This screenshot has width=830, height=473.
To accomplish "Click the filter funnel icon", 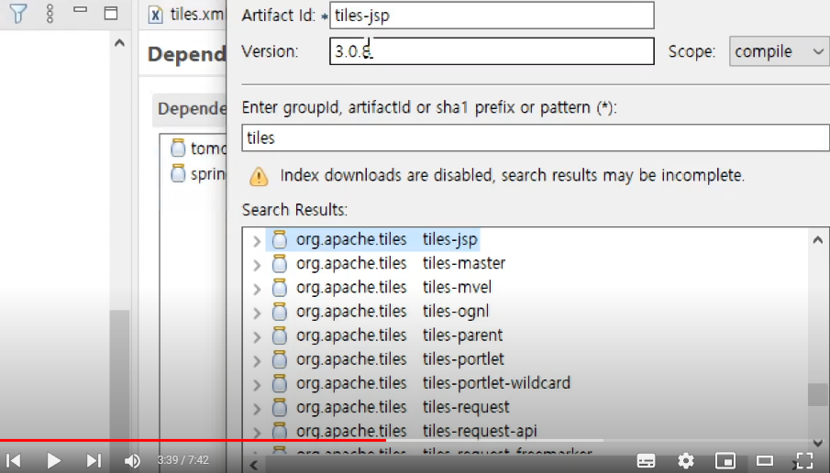I will 18,13.
